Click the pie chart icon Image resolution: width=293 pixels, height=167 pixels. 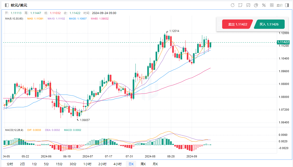pyautogui.click(x=256, y=5)
